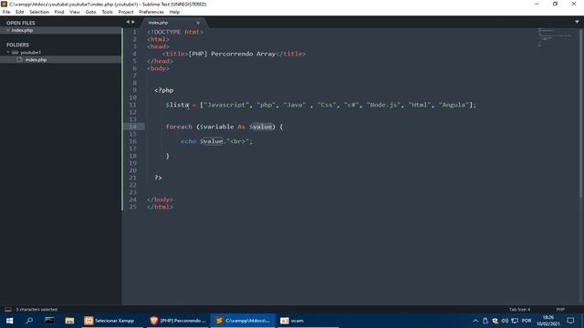Click the next tab arrow
The height and width of the screenshot is (328, 584).
pyautogui.click(x=133, y=22)
